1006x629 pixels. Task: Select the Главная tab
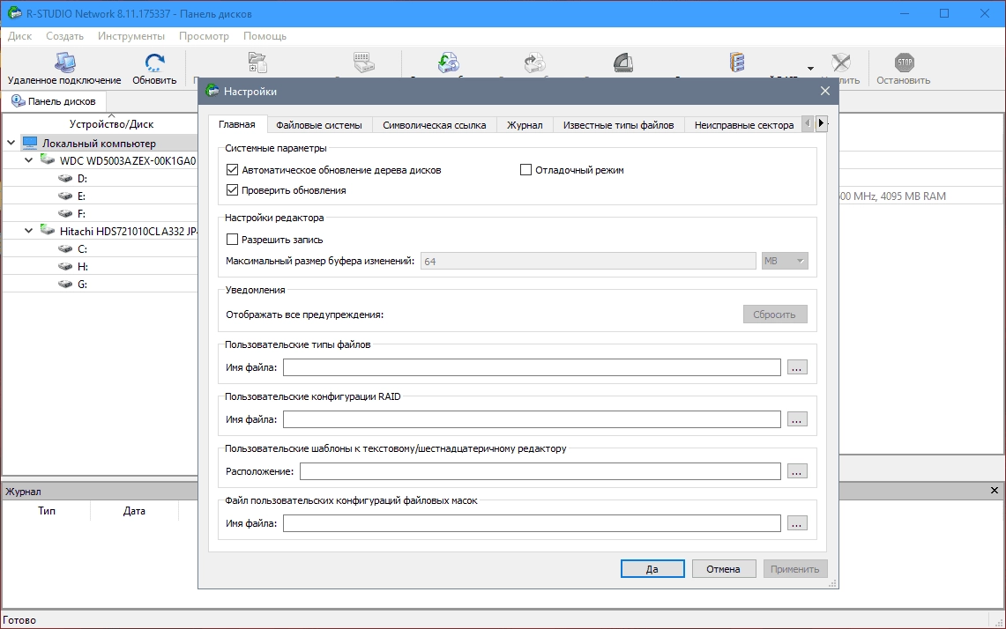pyautogui.click(x=237, y=124)
